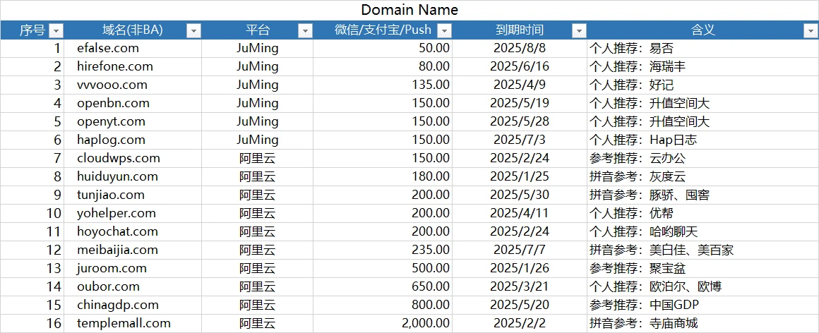Open the 微信/支付宝/Push filter dropdown

click(444, 30)
